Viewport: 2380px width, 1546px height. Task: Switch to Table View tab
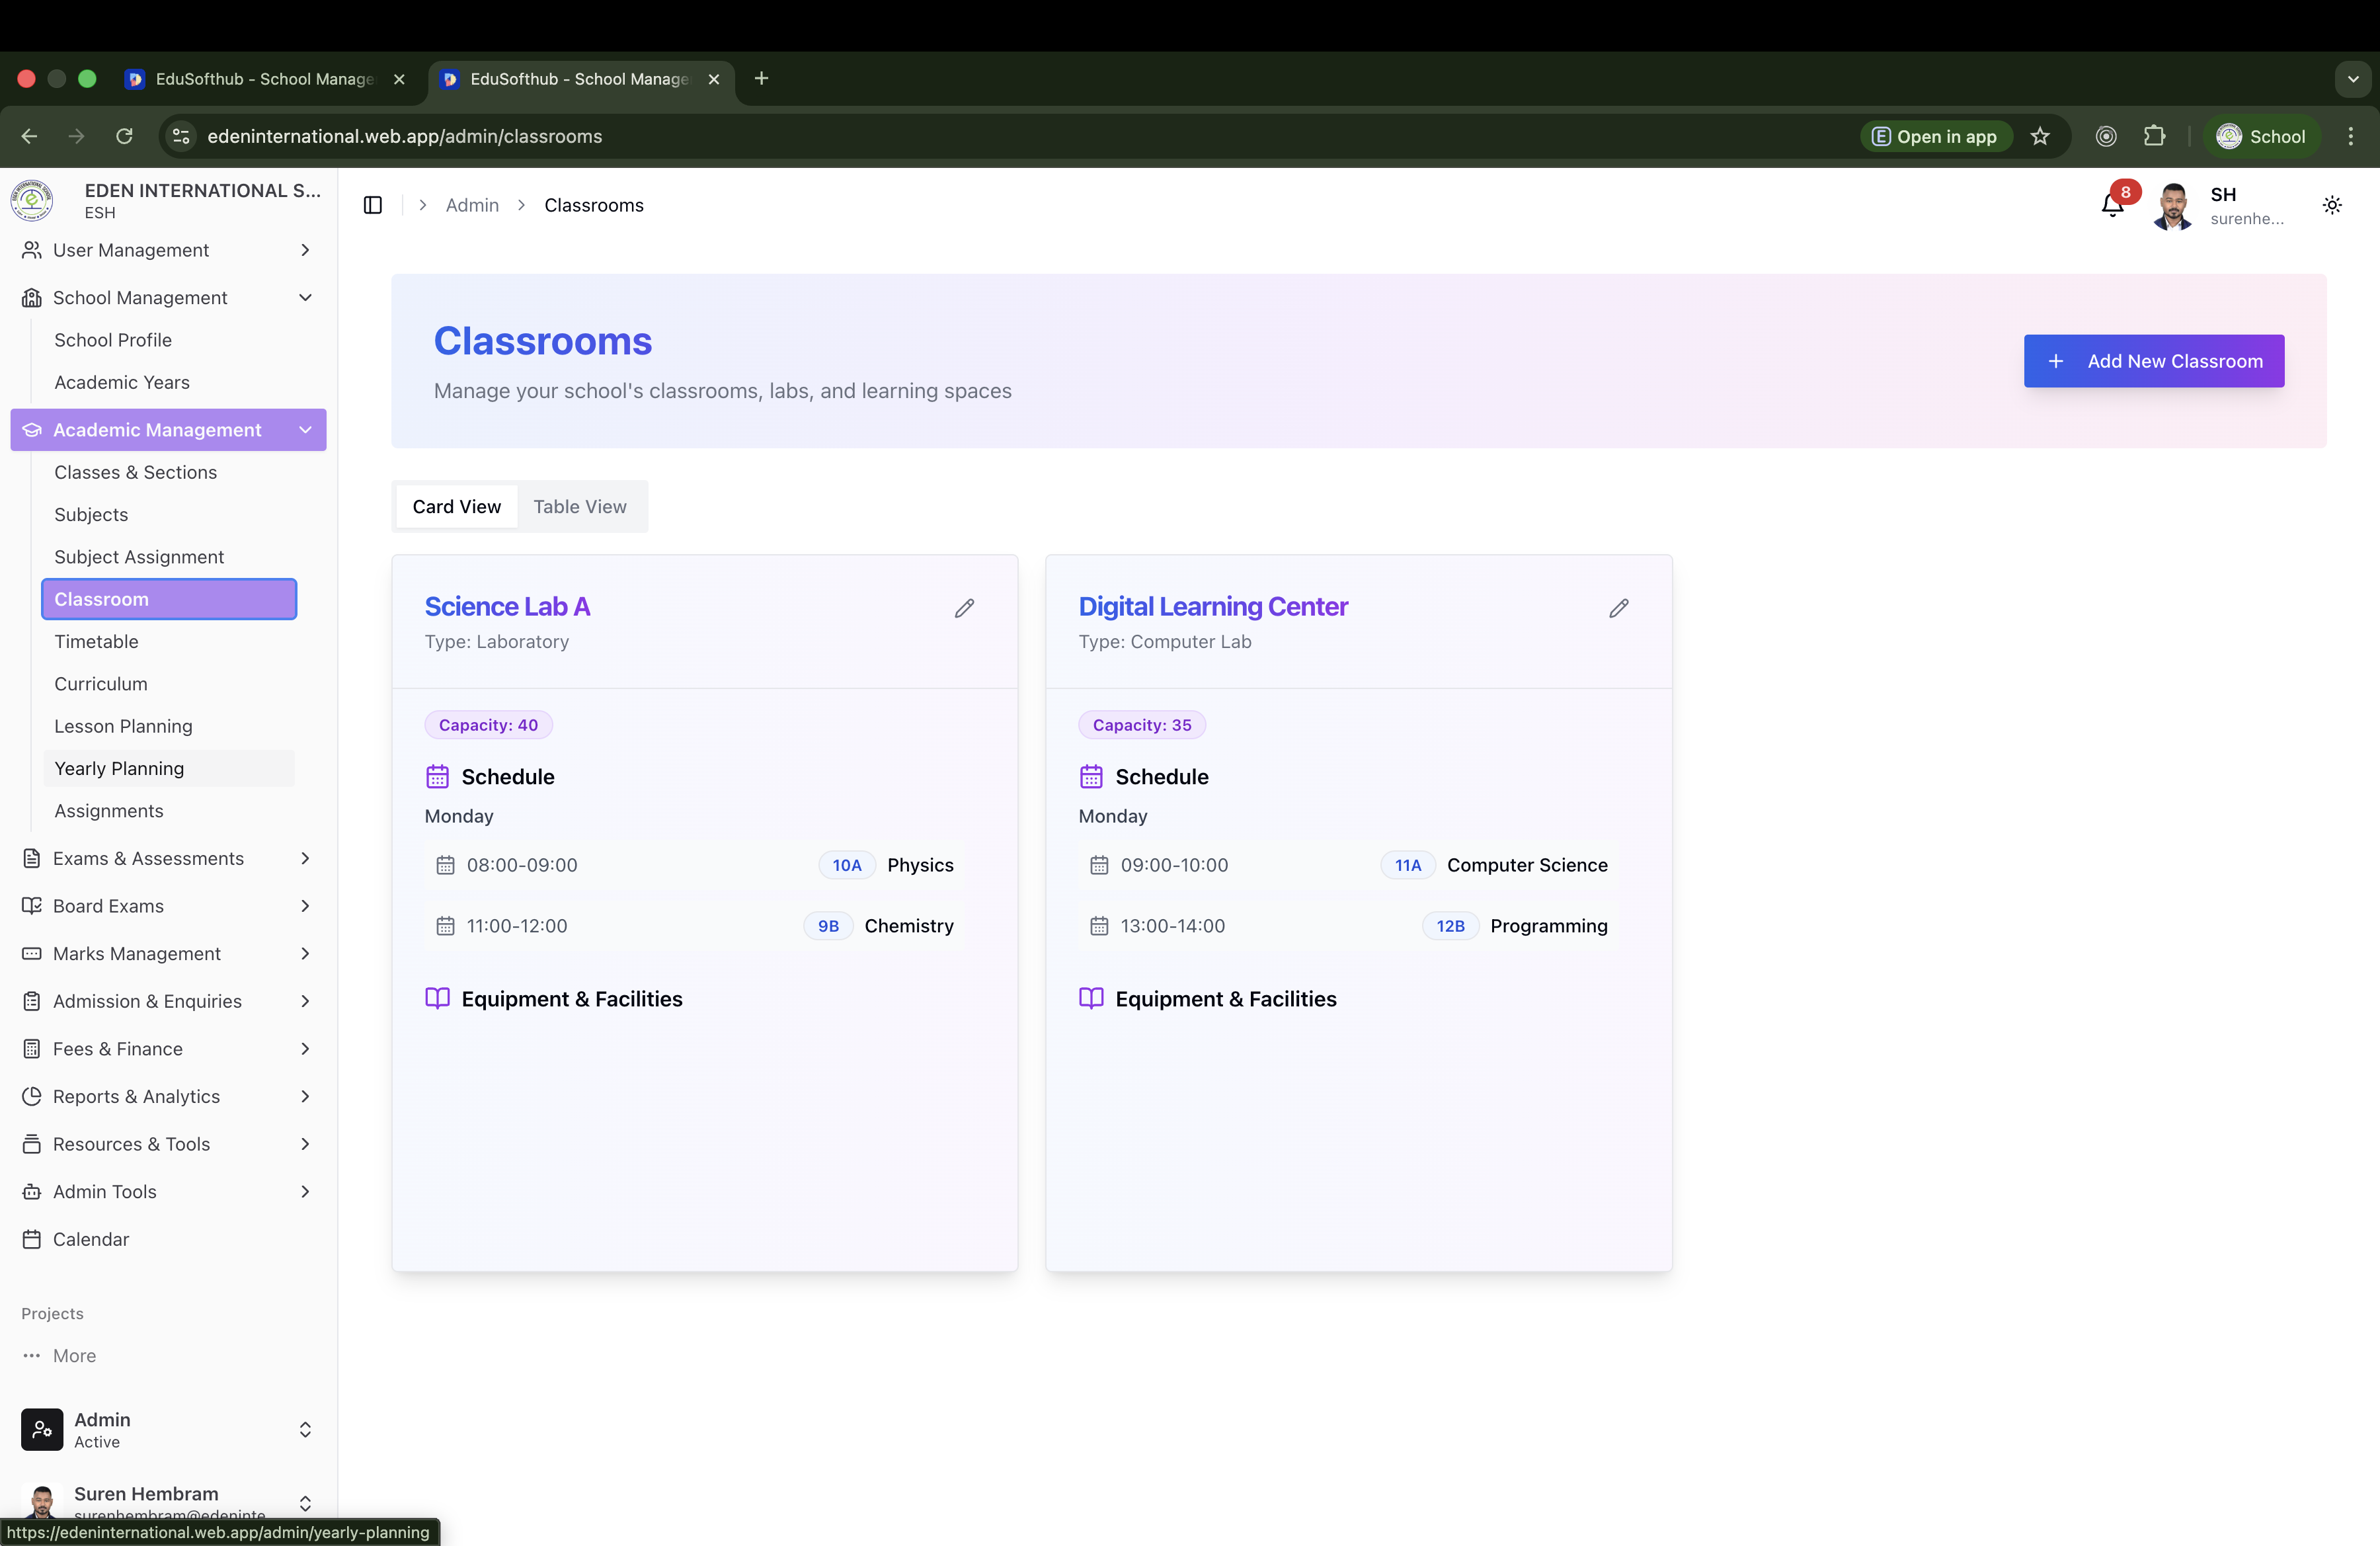coord(580,507)
